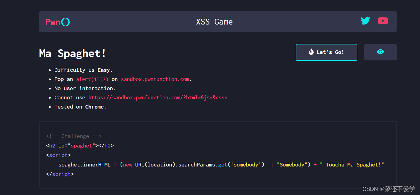The width and height of the screenshot is (420, 195).
Task: Open the YouTube icon link
Action: 383,21
